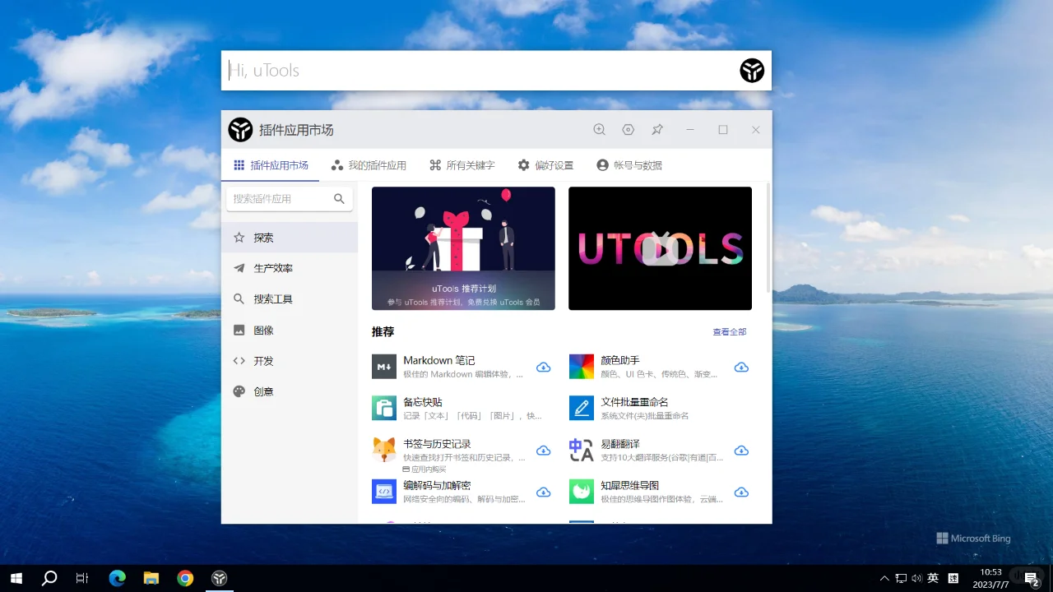1053x592 pixels.
Task: Click the 英 input language indicator
Action: pos(933,579)
